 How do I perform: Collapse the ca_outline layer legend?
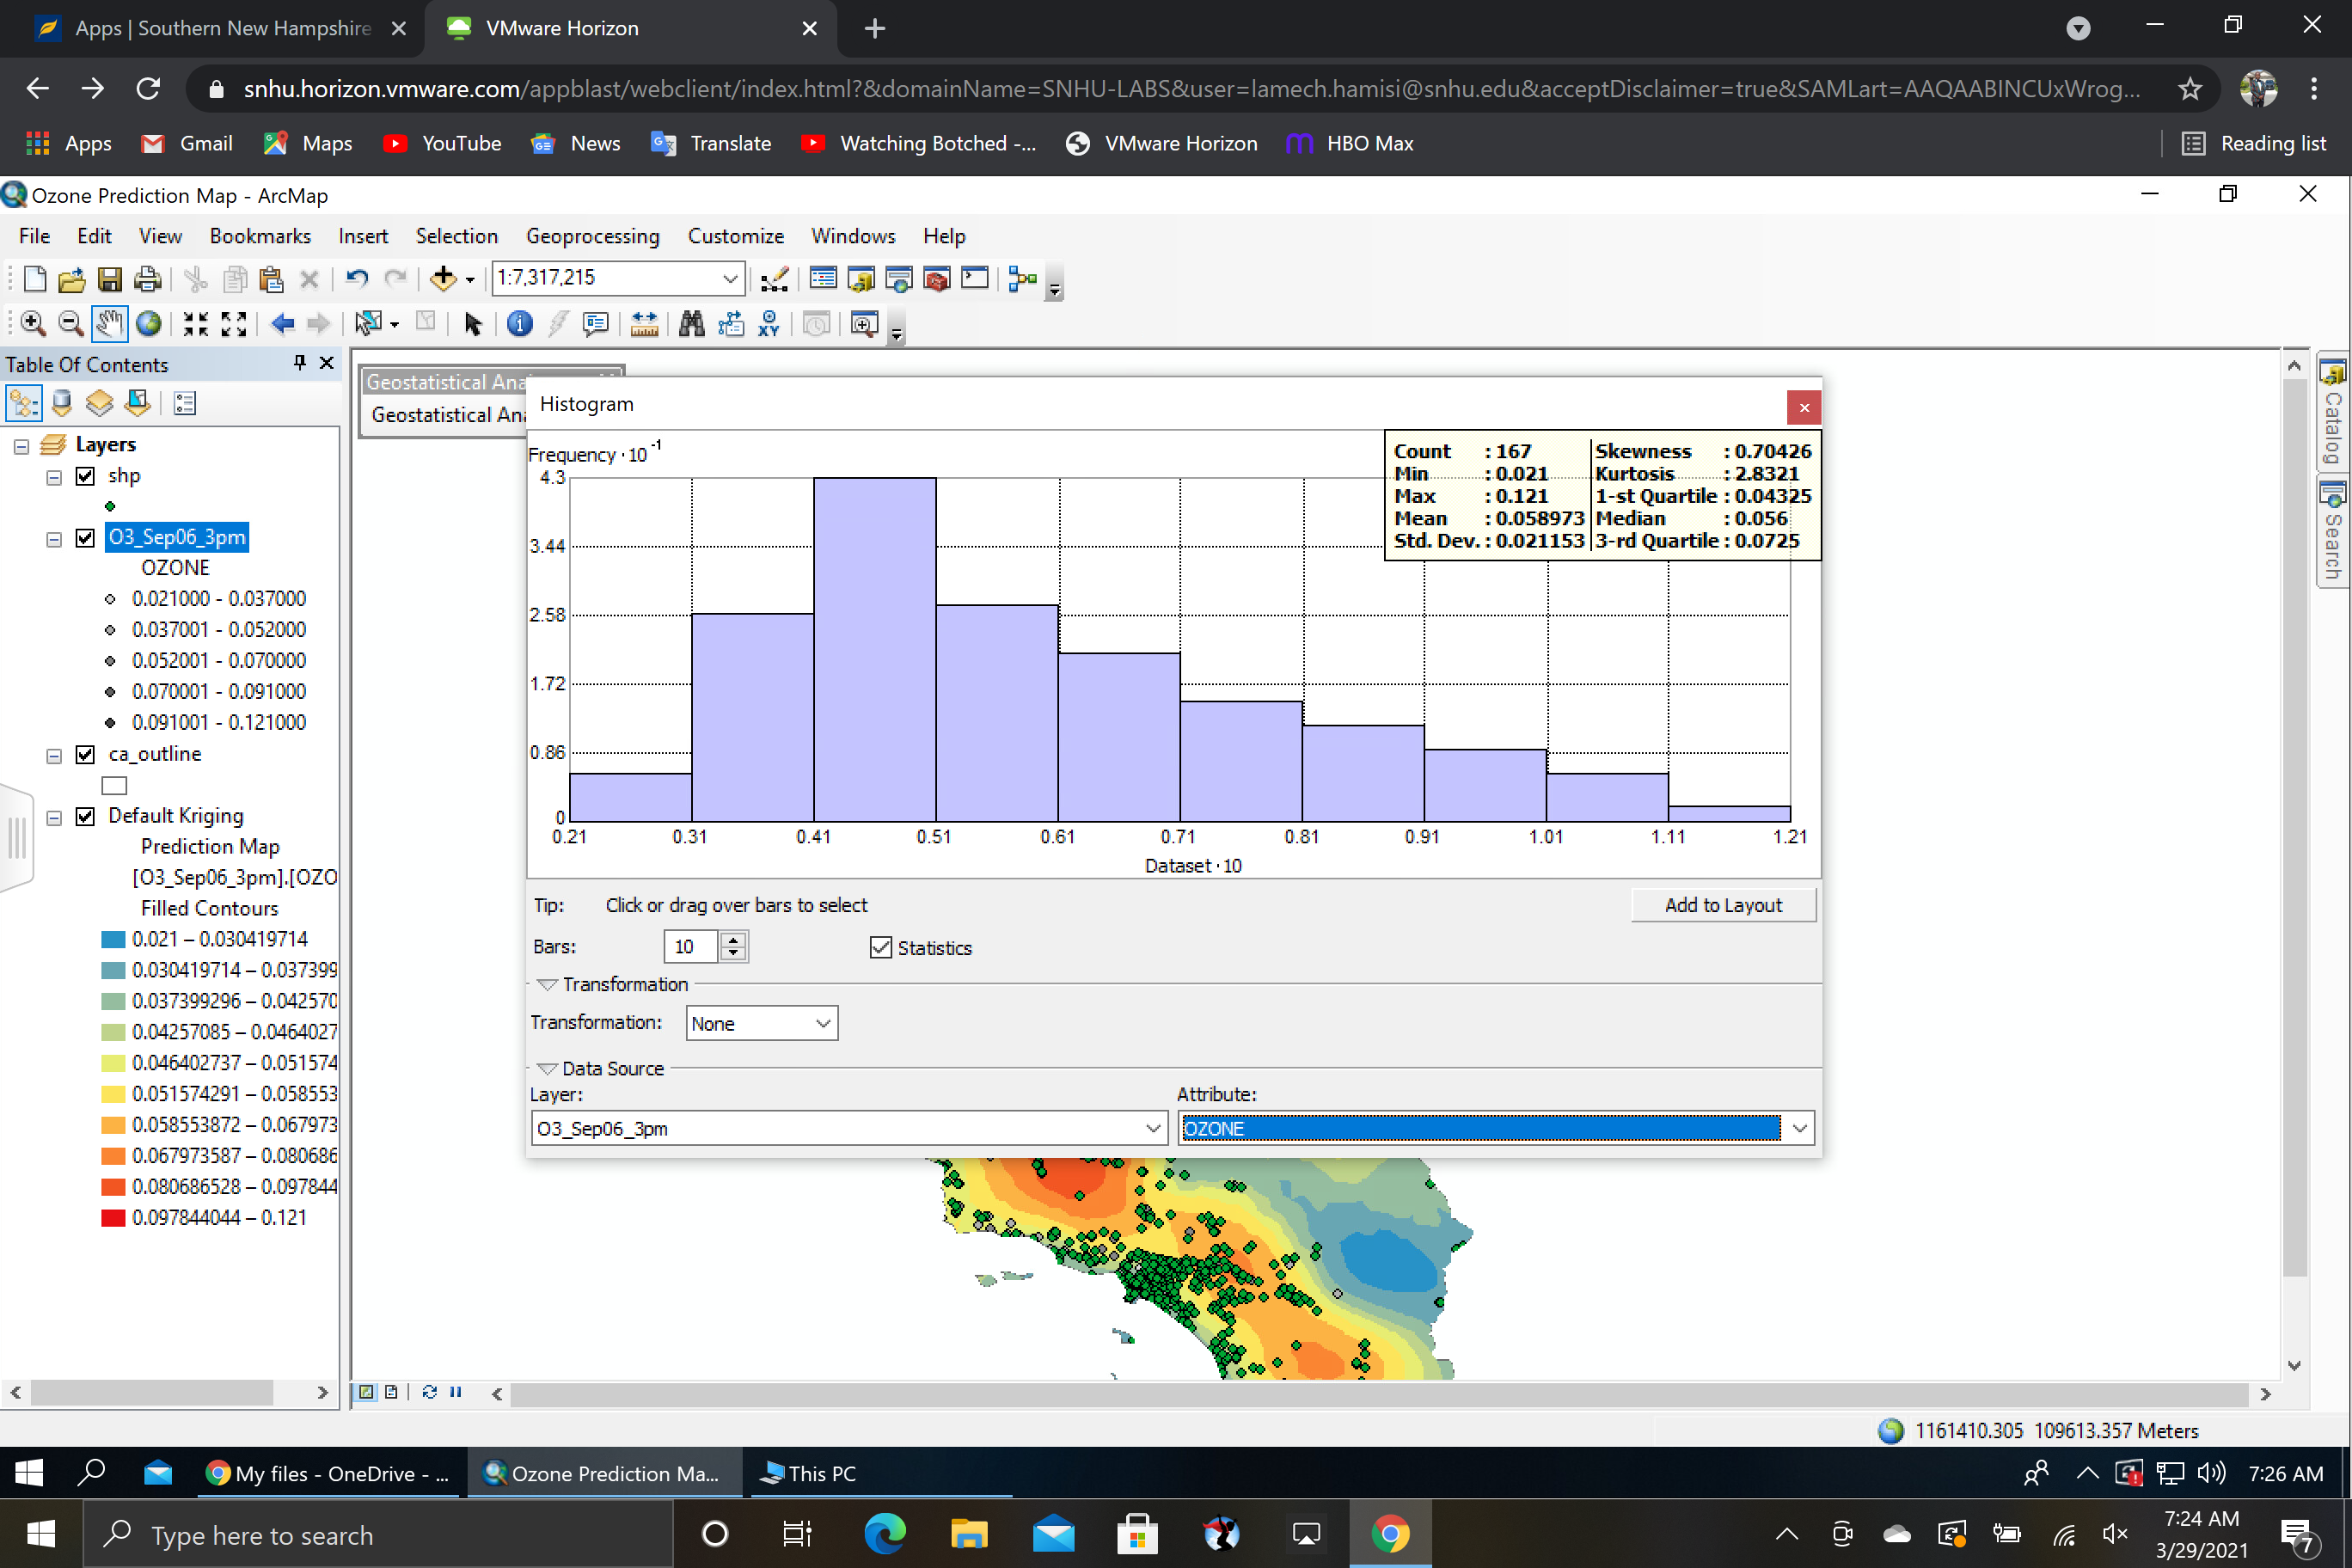coord(54,757)
